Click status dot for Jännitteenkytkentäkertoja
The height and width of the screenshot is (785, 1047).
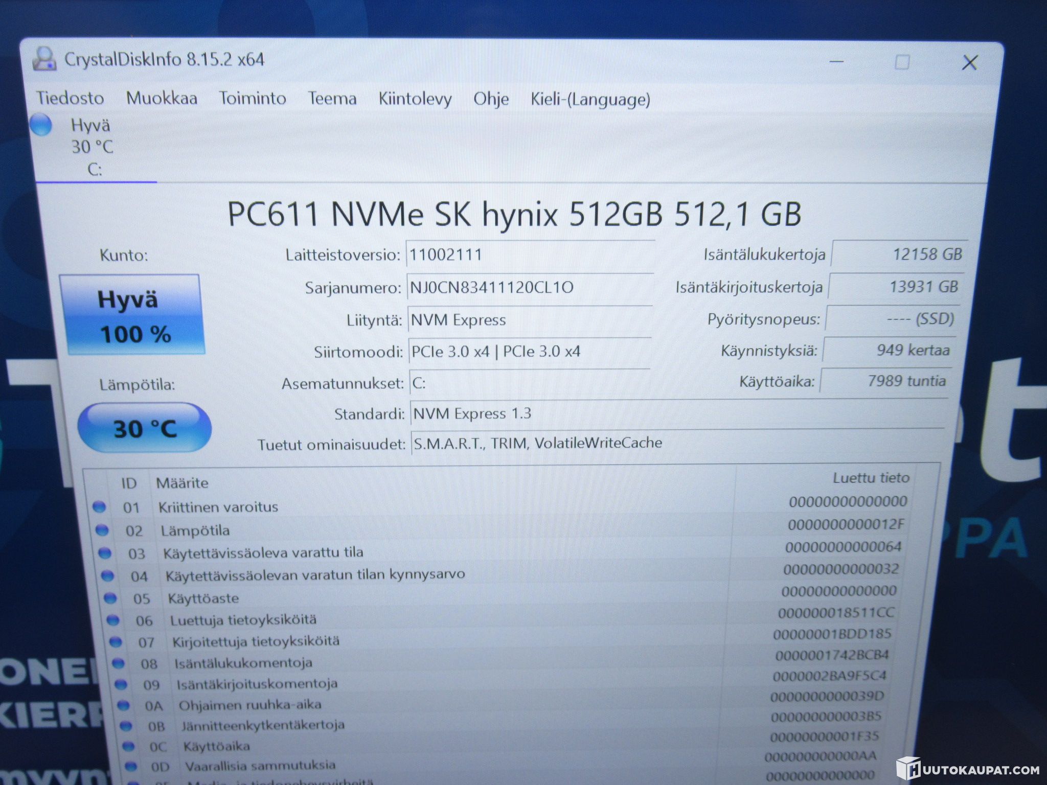click(x=126, y=726)
